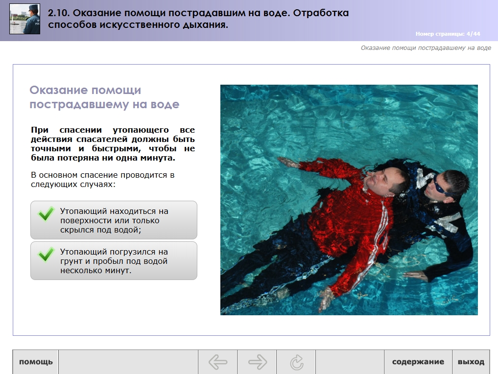Go to the next page with right arrow
The height and width of the screenshot is (374, 498).
point(257,362)
